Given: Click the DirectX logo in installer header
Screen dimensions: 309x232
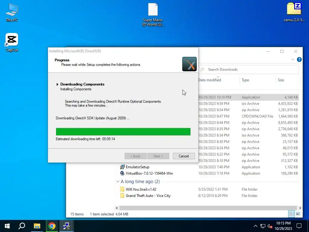Looking at the screenshot, I should (x=190, y=64).
